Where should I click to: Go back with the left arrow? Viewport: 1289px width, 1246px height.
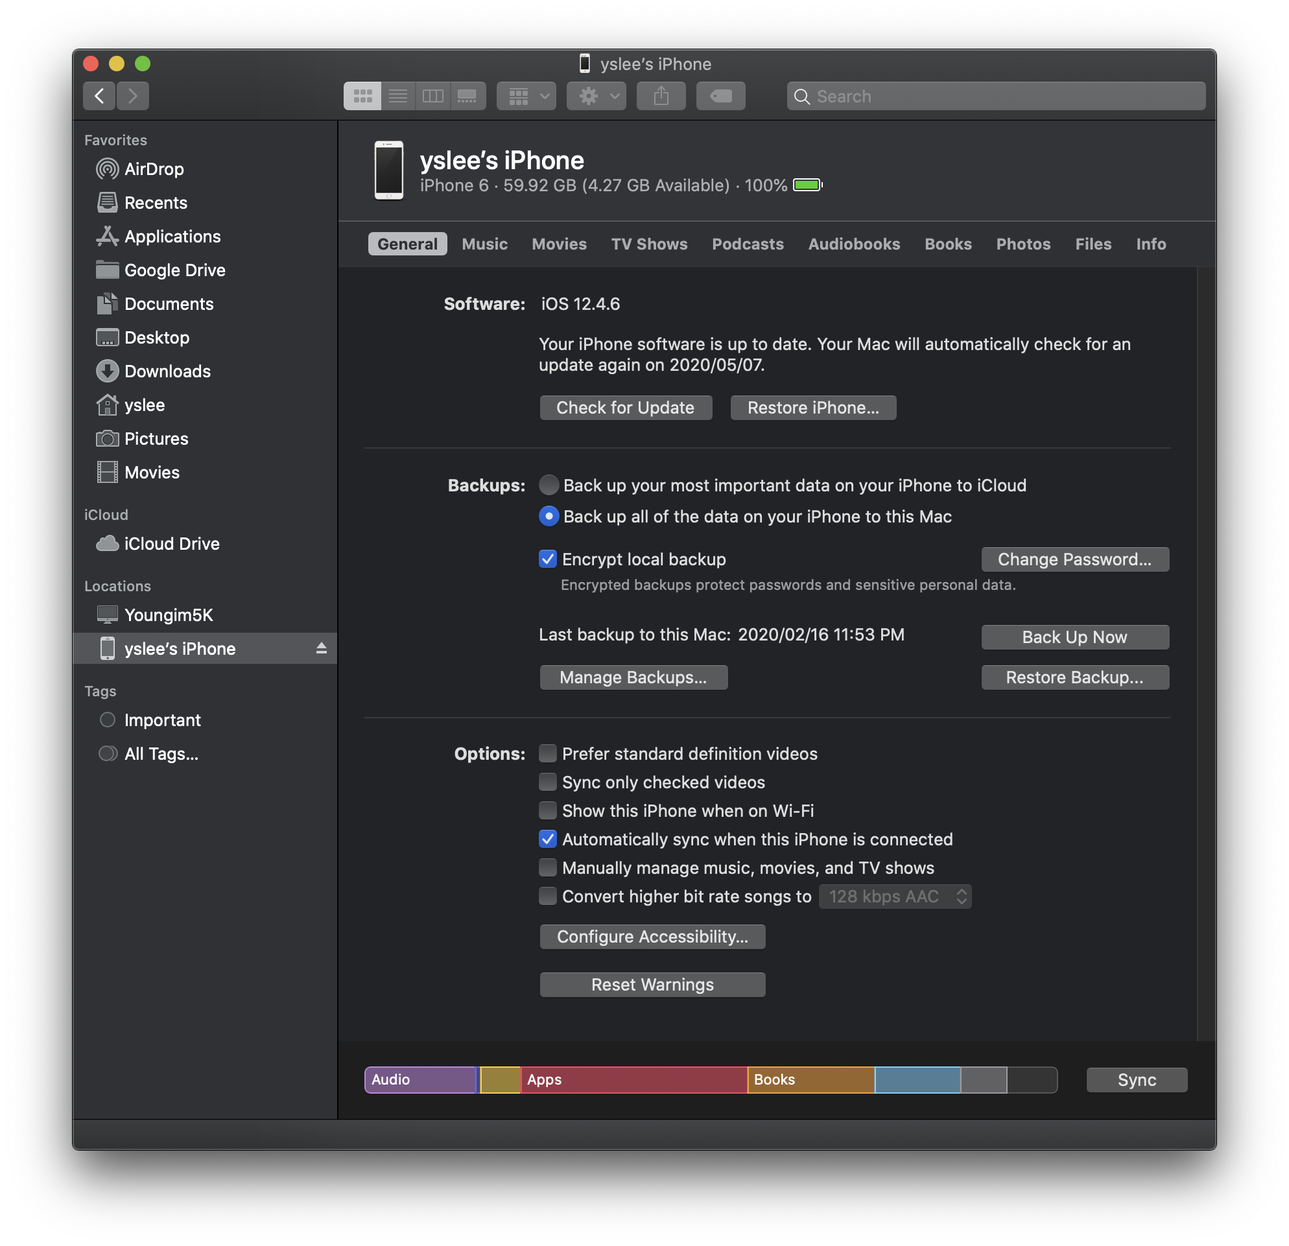coord(99,96)
